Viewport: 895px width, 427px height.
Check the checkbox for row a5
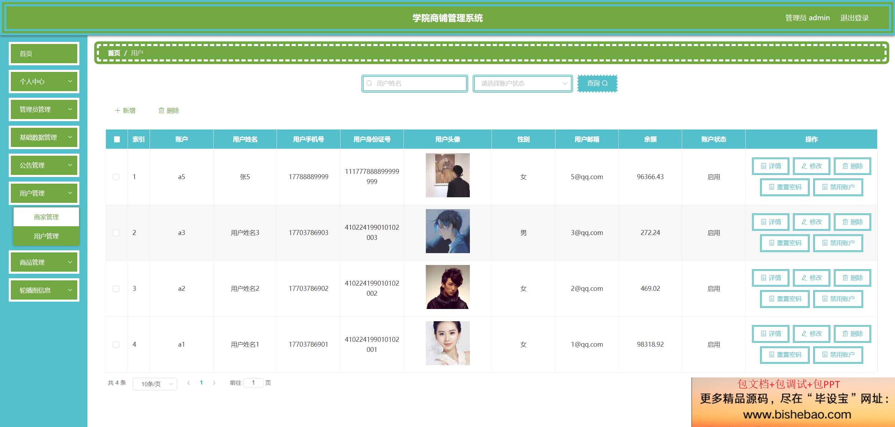[x=116, y=177]
